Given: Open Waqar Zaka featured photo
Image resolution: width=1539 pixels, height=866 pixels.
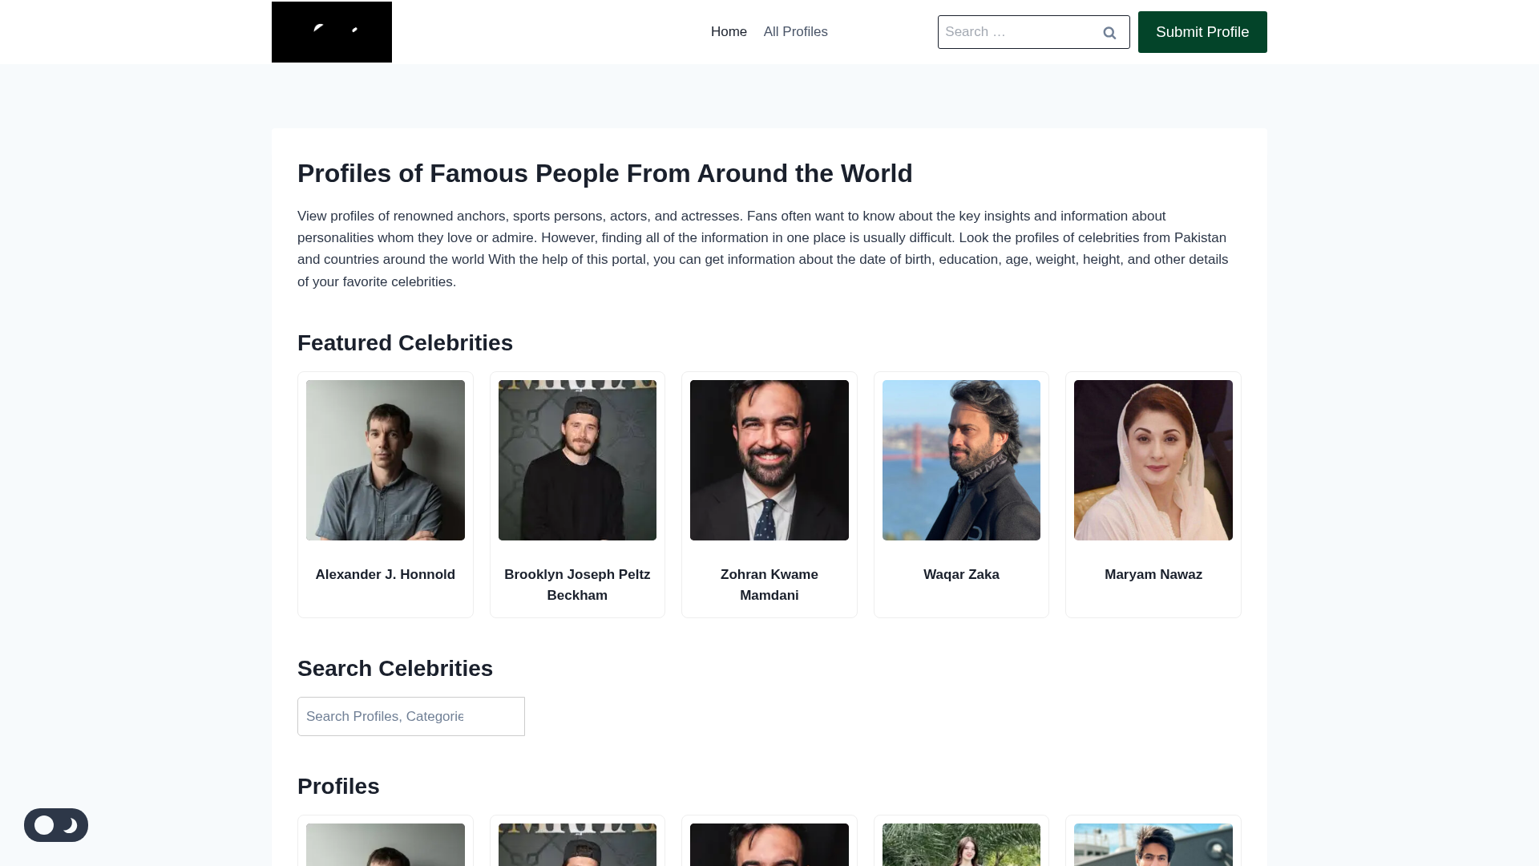Looking at the screenshot, I should pyautogui.click(x=961, y=460).
